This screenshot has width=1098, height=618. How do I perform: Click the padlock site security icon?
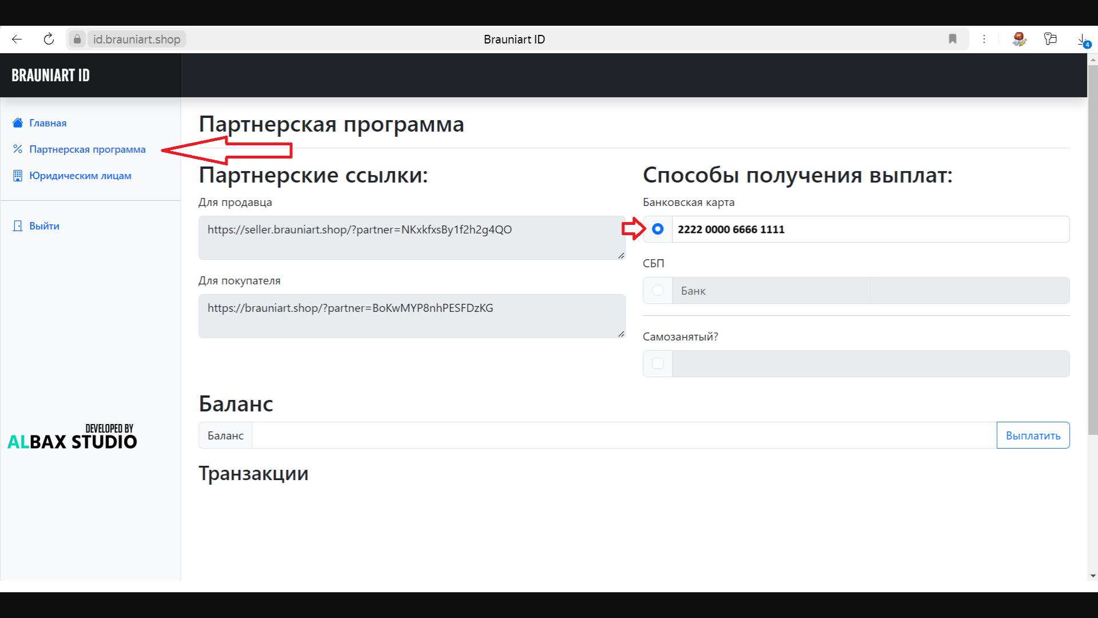tap(77, 39)
